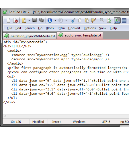129x149 pixels.
Task: Paste with the clipboard icon
Action: click(x=87, y=20)
